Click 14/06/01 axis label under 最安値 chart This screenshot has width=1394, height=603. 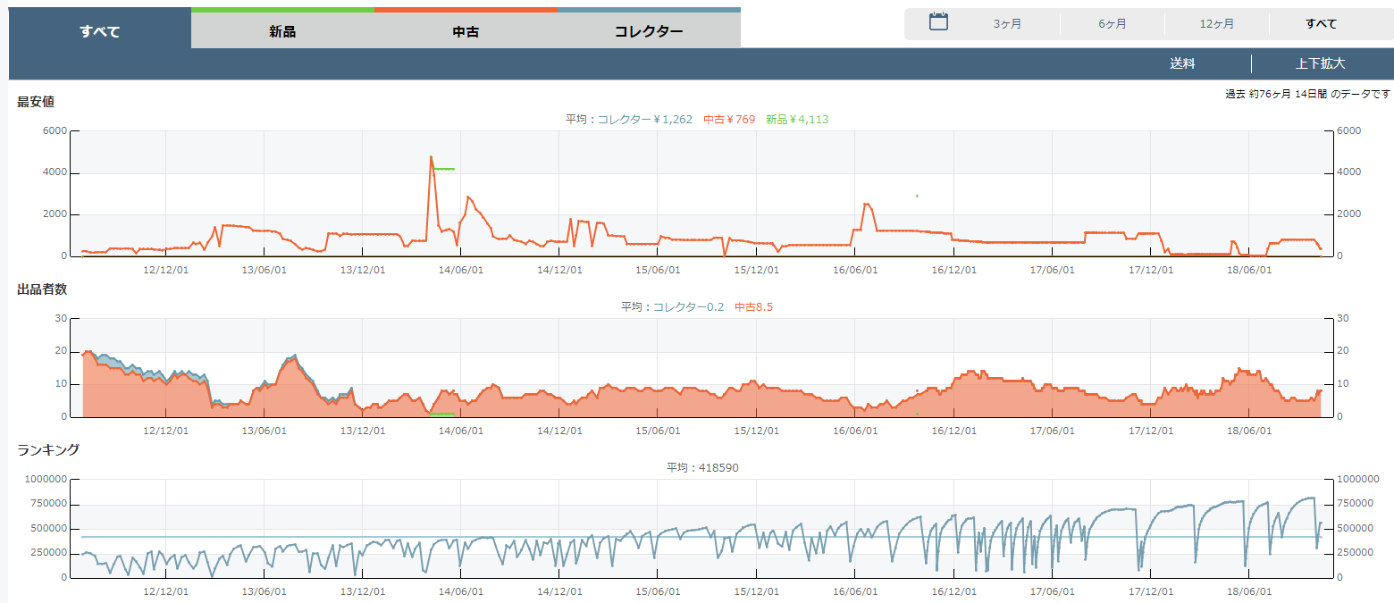460,270
